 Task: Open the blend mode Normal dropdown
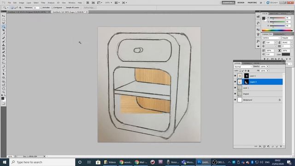pos(243,66)
